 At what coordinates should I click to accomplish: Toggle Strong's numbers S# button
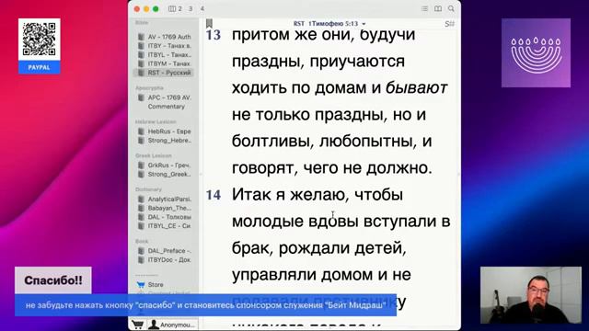449,24
